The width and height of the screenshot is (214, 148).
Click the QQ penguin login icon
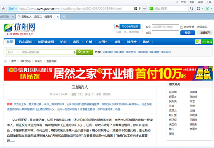click(117, 27)
